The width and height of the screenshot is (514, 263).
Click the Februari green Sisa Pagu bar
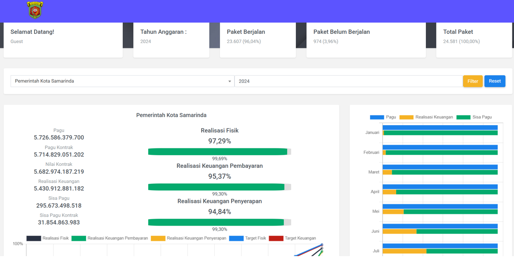(442, 152)
